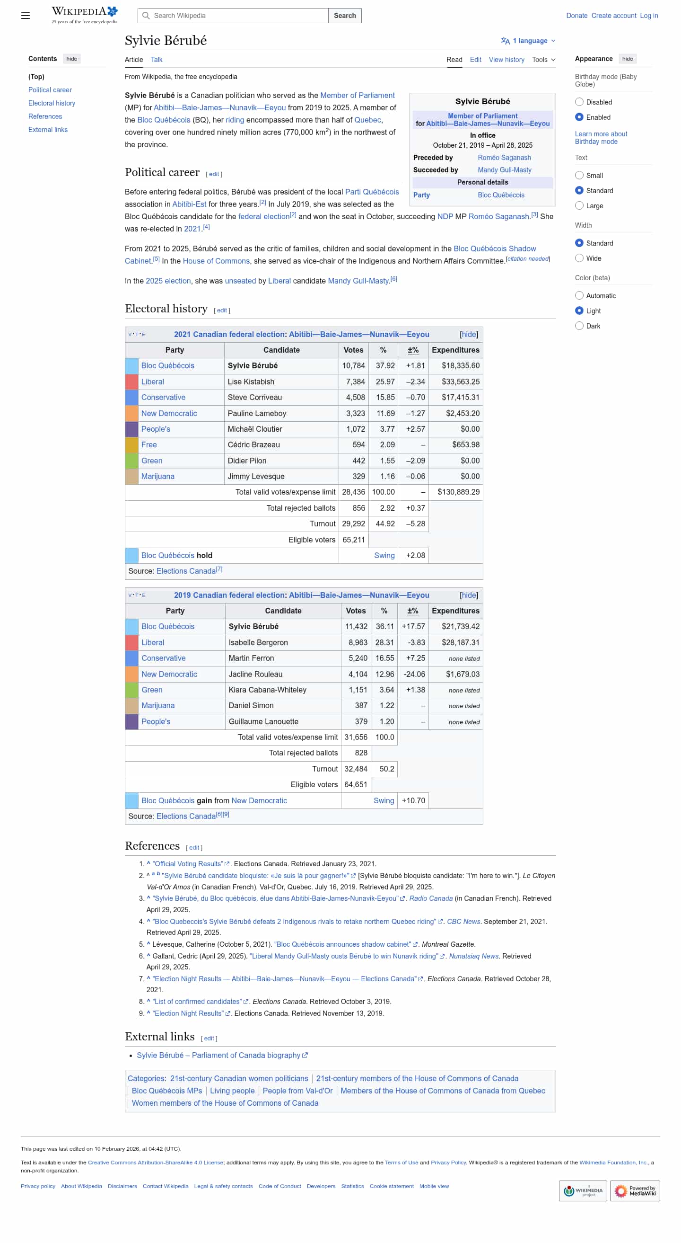The width and height of the screenshot is (681, 1243).
Task: Click the Search button
Action: [x=345, y=16]
